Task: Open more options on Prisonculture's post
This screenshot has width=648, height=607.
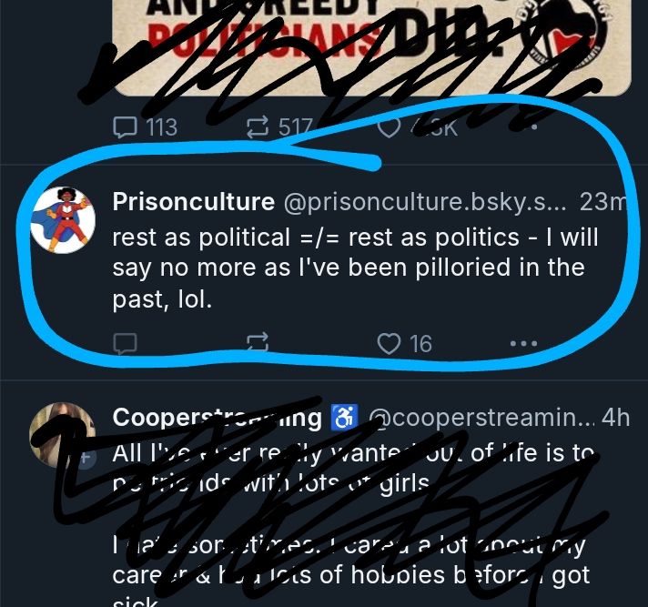Action: click(x=523, y=343)
